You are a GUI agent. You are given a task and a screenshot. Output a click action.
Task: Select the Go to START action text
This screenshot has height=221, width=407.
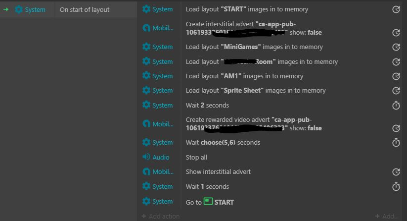(210, 202)
